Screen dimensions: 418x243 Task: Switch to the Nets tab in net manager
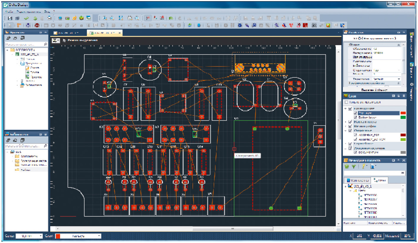point(380,180)
